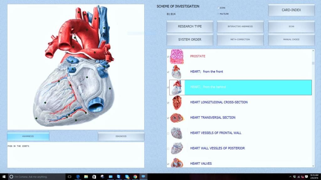The height and width of the screenshot is (180, 321).
Task: Pick the heart transversal section thumbnail
Action: [176, 118]
